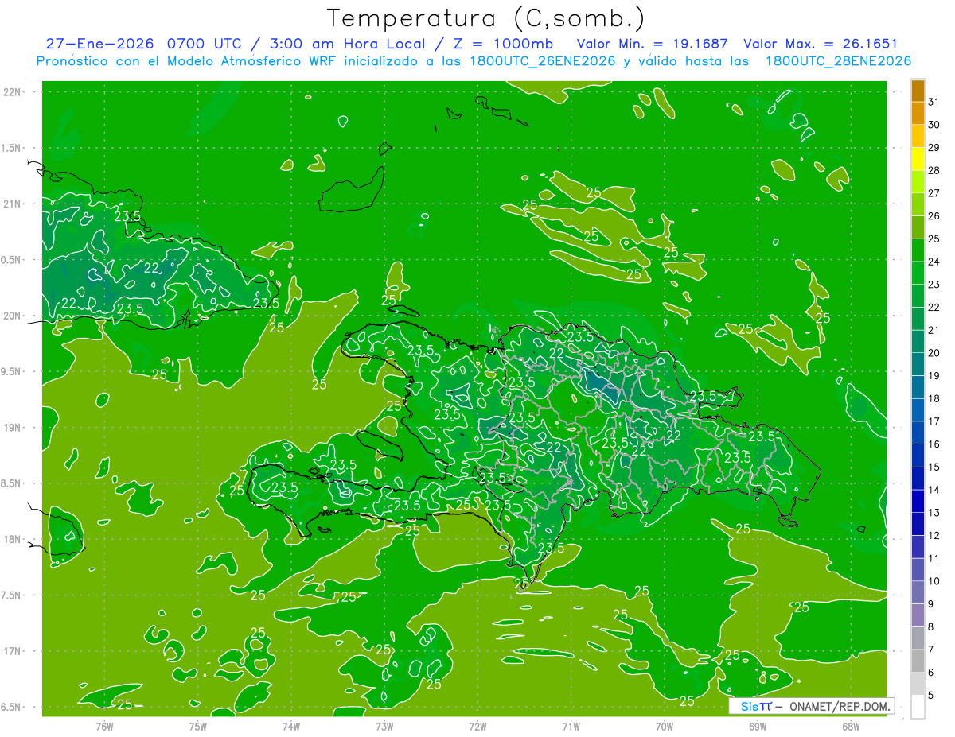Click the '20' color scale label

pos(934,353)
